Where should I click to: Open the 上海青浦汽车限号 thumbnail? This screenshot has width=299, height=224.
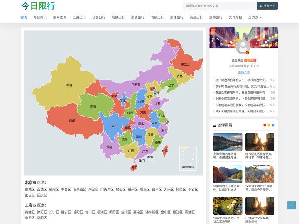pyautogui.click(x=228, y=142)
